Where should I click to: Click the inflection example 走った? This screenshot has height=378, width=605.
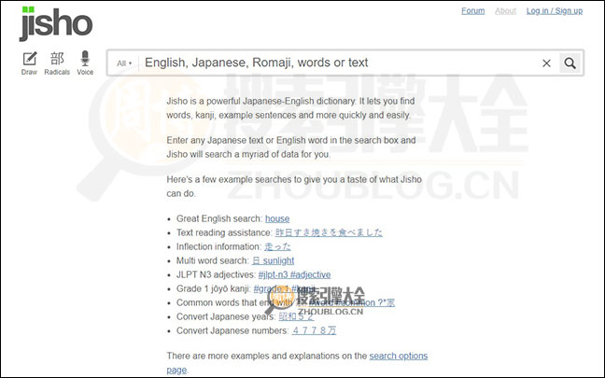pos(278,246)
